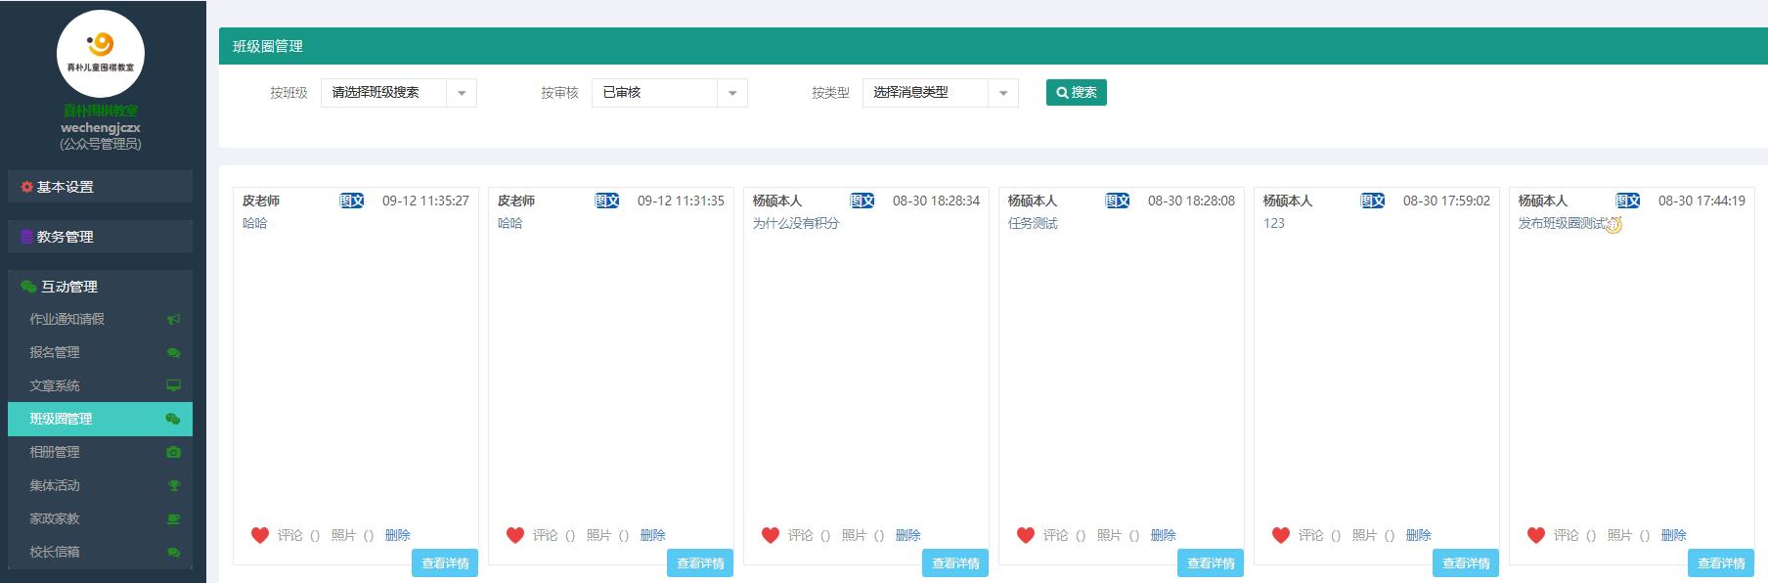
Task: Click the gear icon beside 基本设置
Action: click(26, 187)
